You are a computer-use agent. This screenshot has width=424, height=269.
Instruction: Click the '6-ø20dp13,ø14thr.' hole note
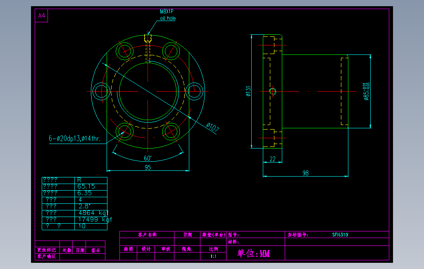point(75,139)
